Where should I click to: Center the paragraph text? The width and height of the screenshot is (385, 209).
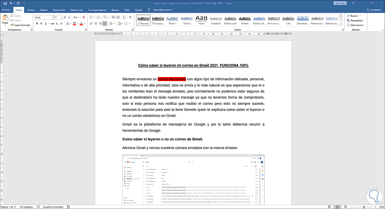click(x=96, y=23)
